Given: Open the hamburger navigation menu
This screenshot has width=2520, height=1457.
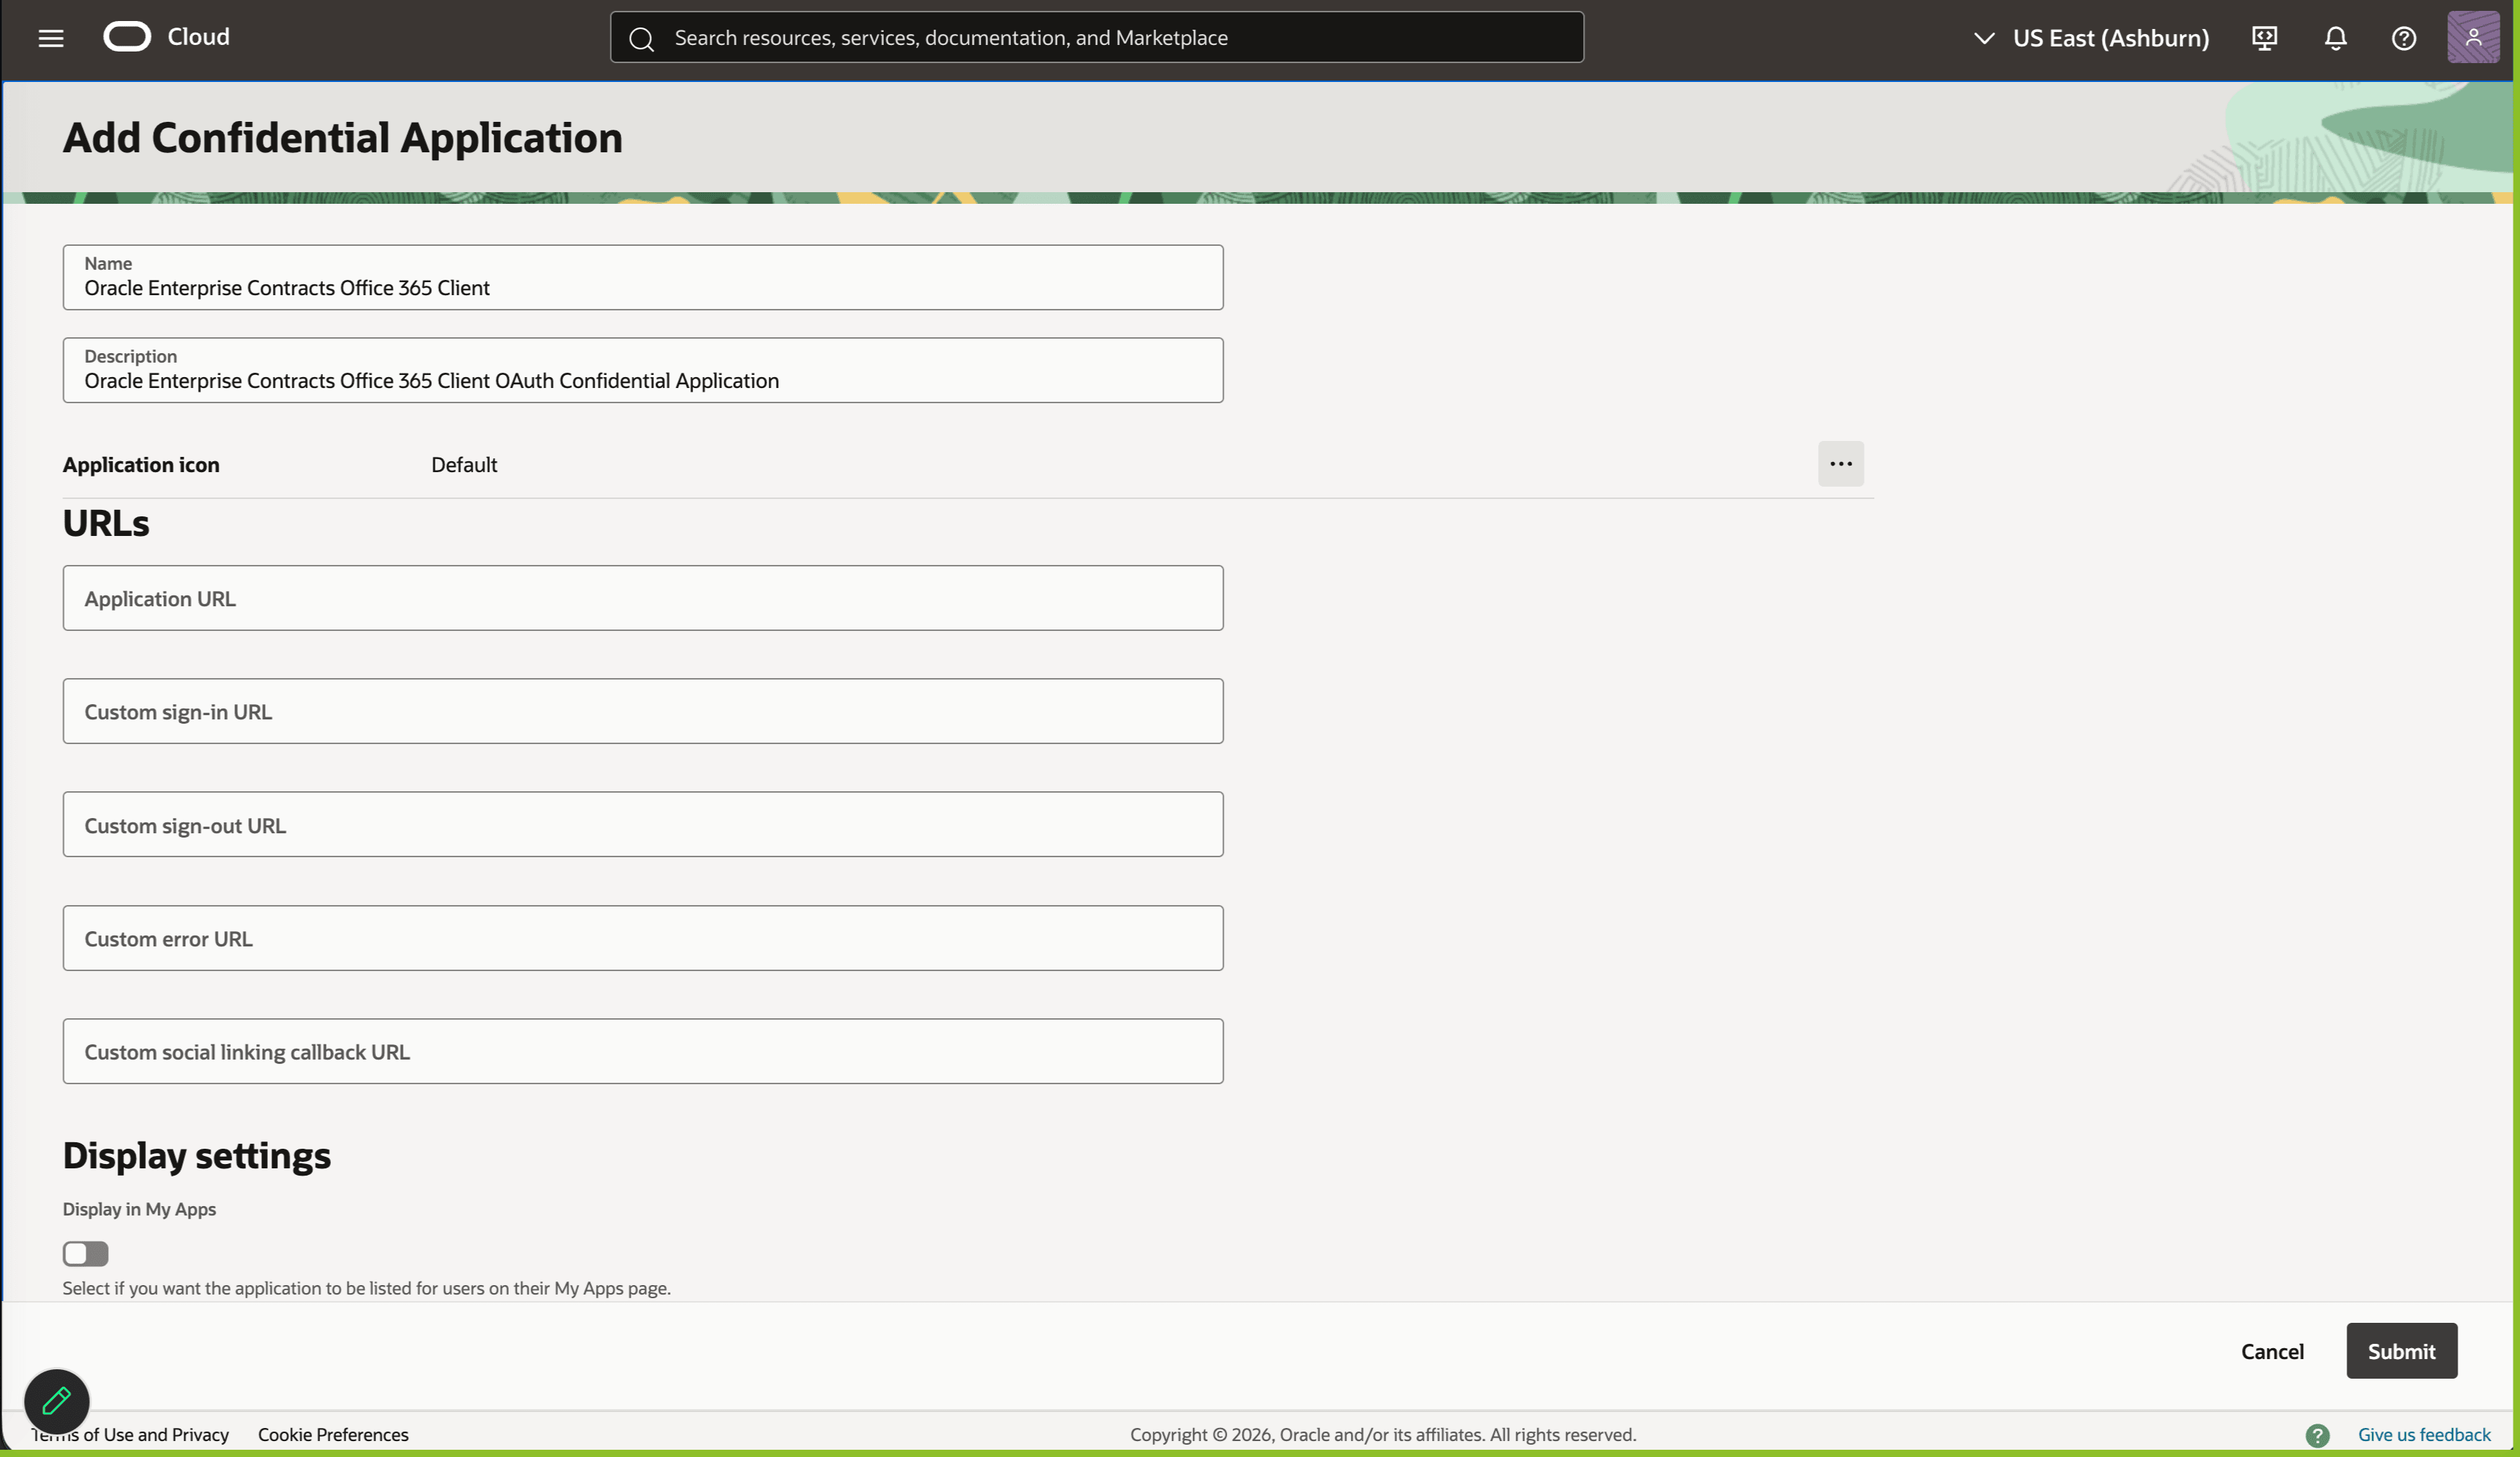Looking at the screenshot, I should [x=51, y=38].
